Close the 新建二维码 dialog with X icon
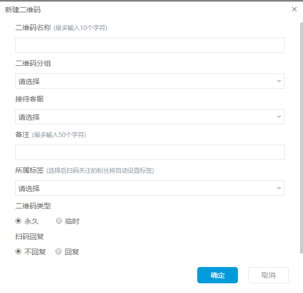Viewport: 303px width, 293px height. 294,9
